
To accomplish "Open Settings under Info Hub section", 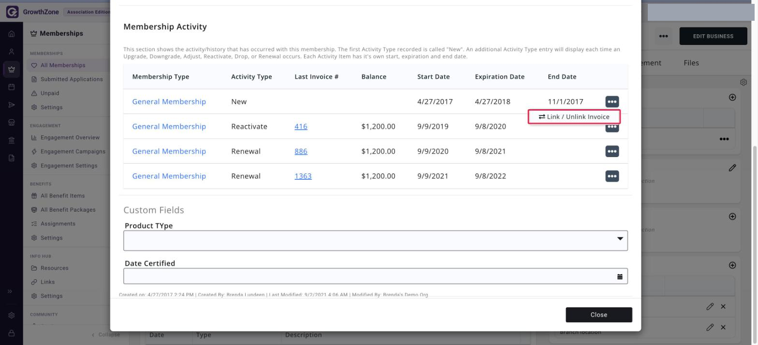I will [x=51, y=296].
